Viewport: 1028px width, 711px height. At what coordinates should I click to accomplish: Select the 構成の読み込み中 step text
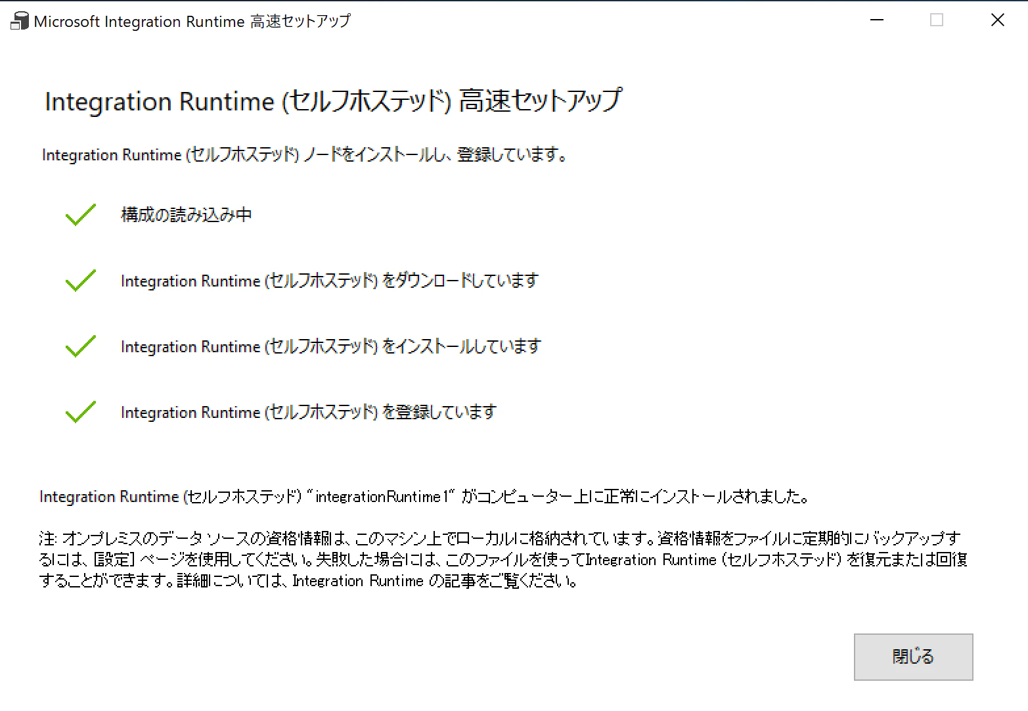(x=187, y=215)
